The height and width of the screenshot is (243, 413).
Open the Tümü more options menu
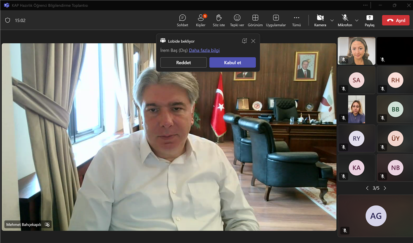pos(297,20)
